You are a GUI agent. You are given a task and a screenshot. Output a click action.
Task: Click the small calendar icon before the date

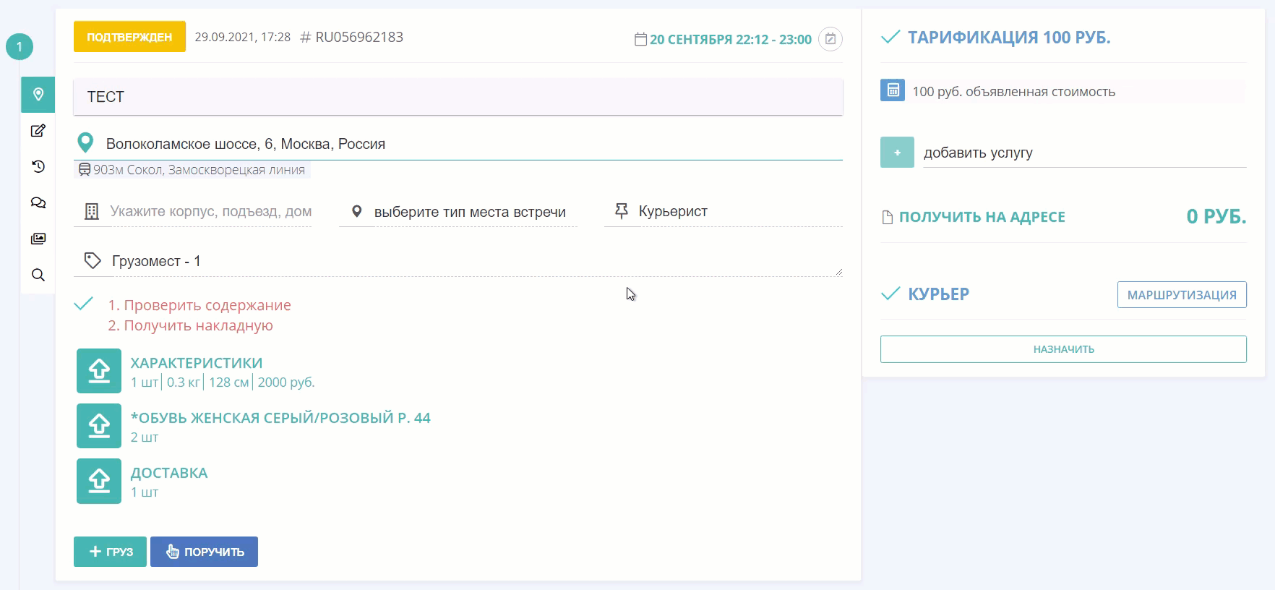pos(640,39)
